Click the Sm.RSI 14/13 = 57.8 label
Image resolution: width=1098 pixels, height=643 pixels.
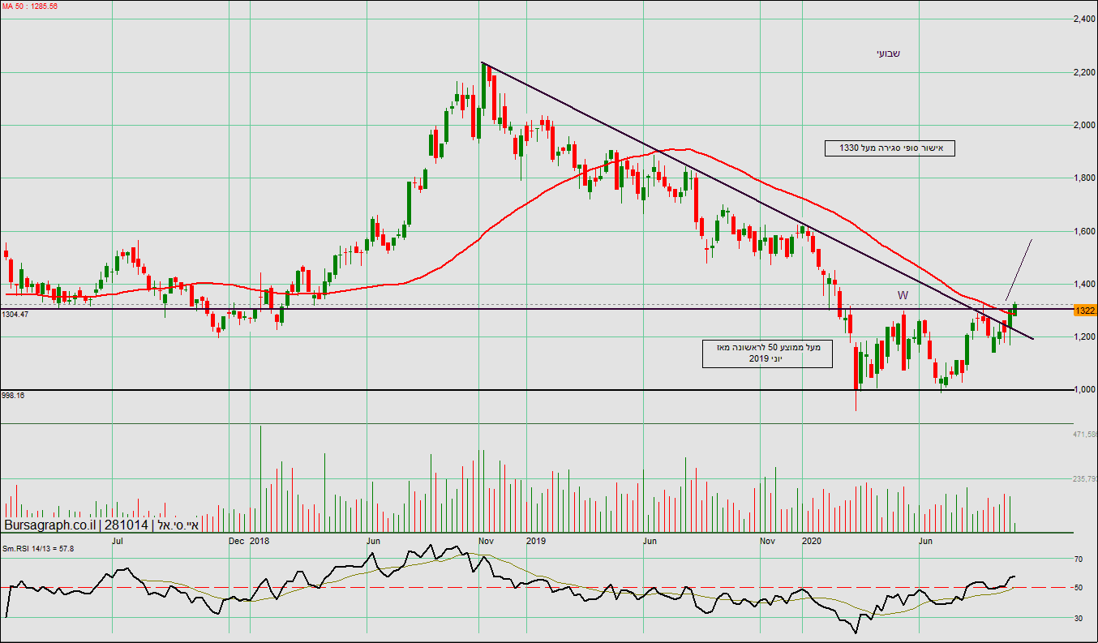[x=38, y=549]
